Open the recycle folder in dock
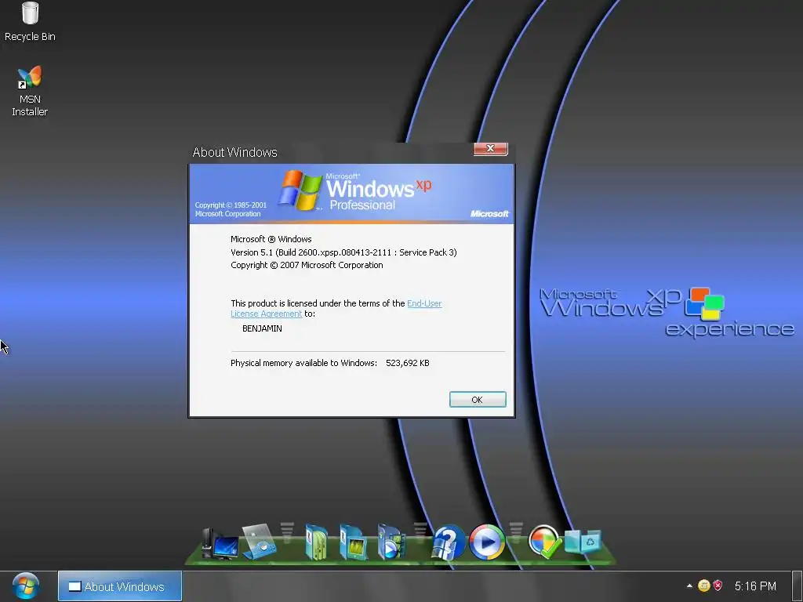This screenshot has width=803, height=602. [583, 541]
